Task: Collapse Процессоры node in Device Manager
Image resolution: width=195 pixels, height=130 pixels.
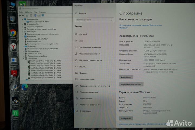Action: pos(23,58)
